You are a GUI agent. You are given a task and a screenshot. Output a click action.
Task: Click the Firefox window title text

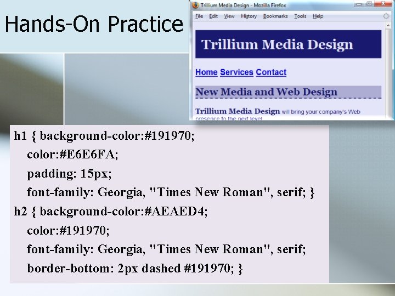(244, 5)
